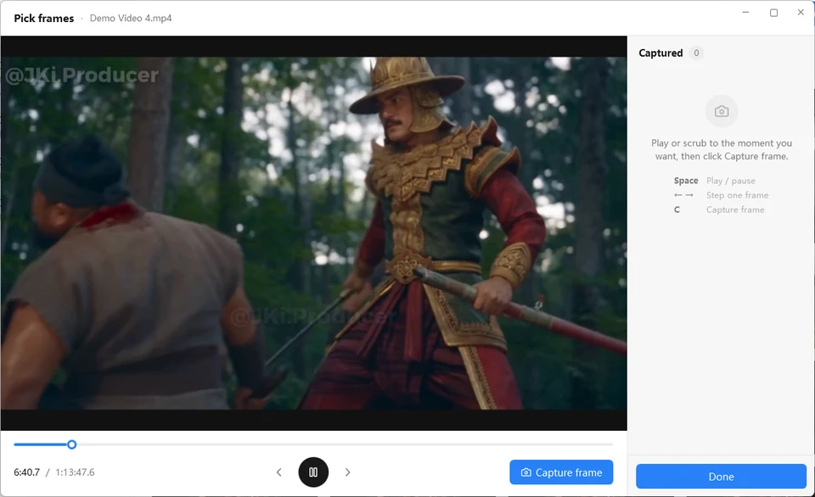Maximize the Pick frames window
The width and height of the screenshot is (815, 497).
pyautogui.click(x=773, y=13)
